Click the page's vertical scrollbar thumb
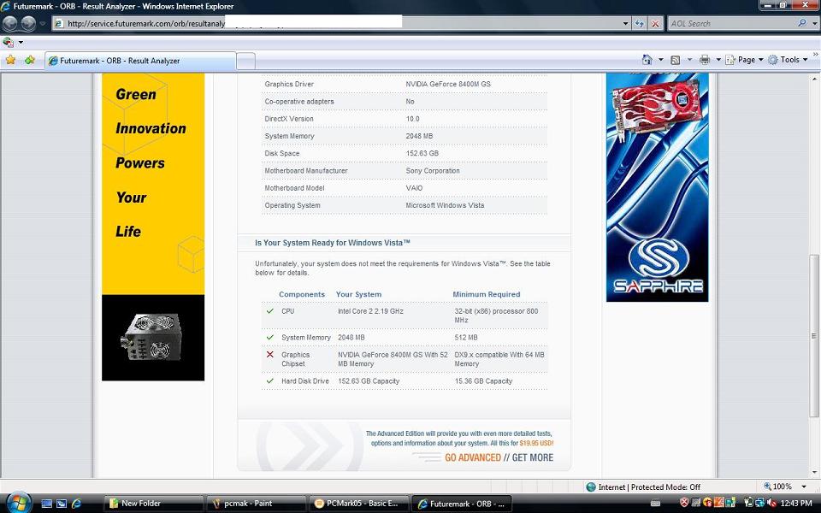This screenshot has height=513, width=821. (x=814, y=335)
